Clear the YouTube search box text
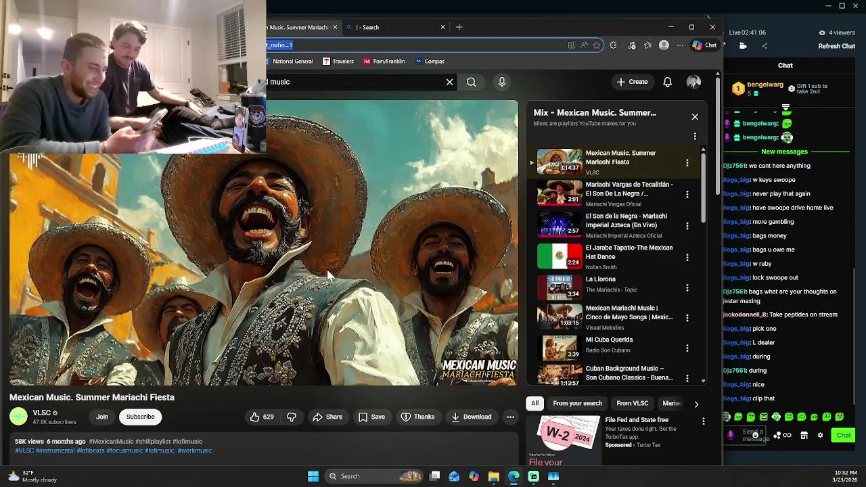 449,82
